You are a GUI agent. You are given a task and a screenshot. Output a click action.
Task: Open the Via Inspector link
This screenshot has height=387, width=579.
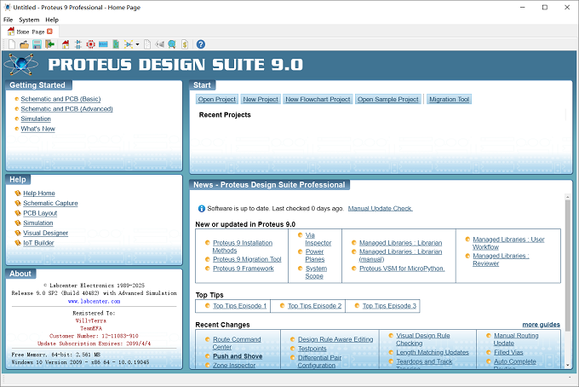pyautogui.click(x=318, y=240)
